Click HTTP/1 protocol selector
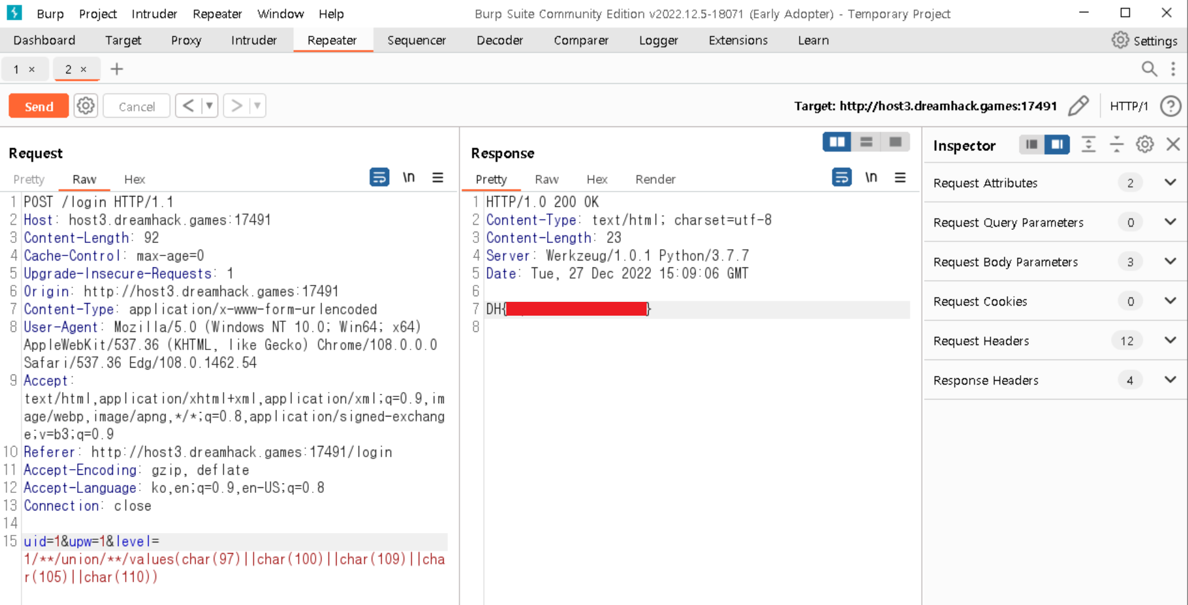1188x605 pixels. pos(1128,106)
